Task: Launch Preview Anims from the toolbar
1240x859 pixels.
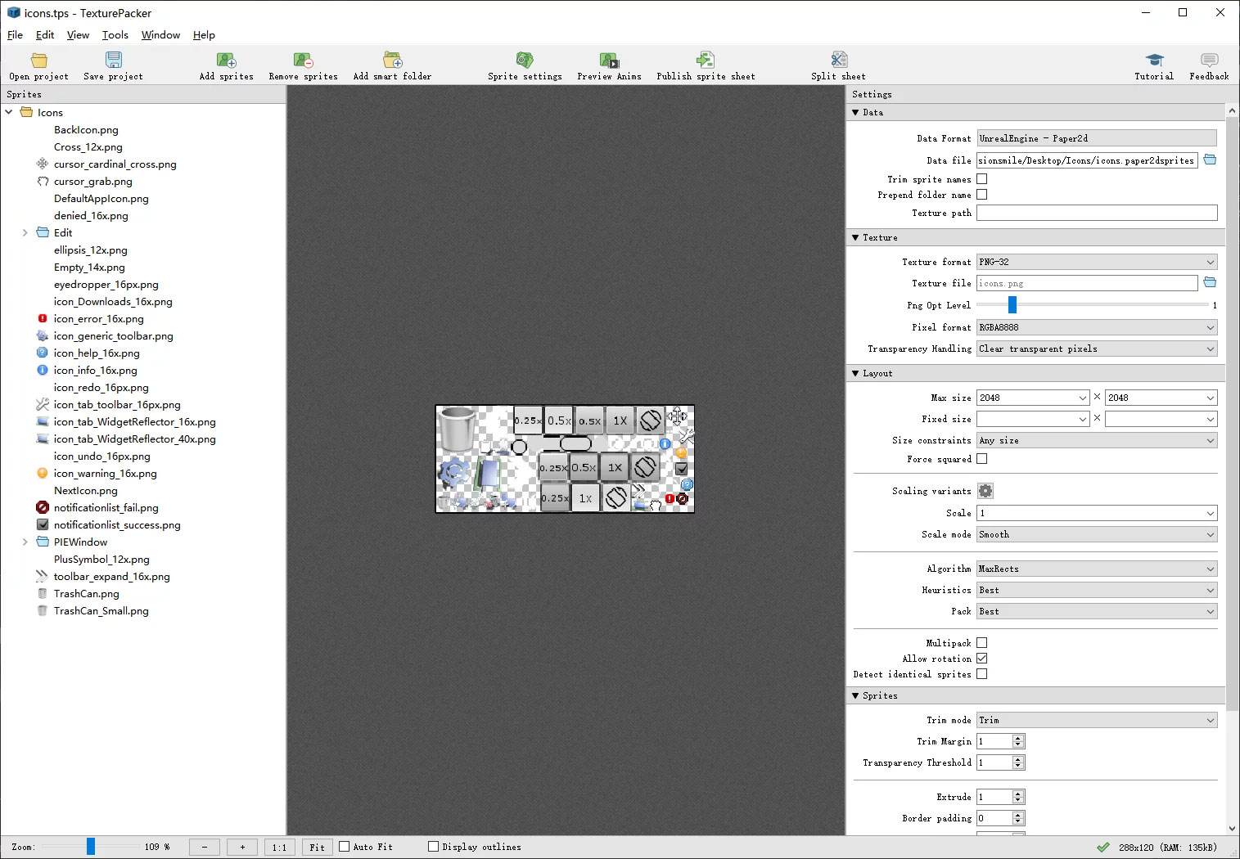Action: pos(609,61)
